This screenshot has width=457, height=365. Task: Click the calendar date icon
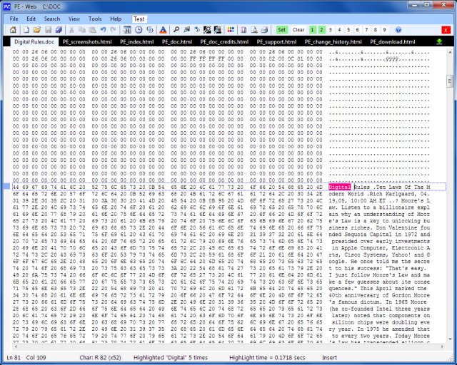pos(127,30)
